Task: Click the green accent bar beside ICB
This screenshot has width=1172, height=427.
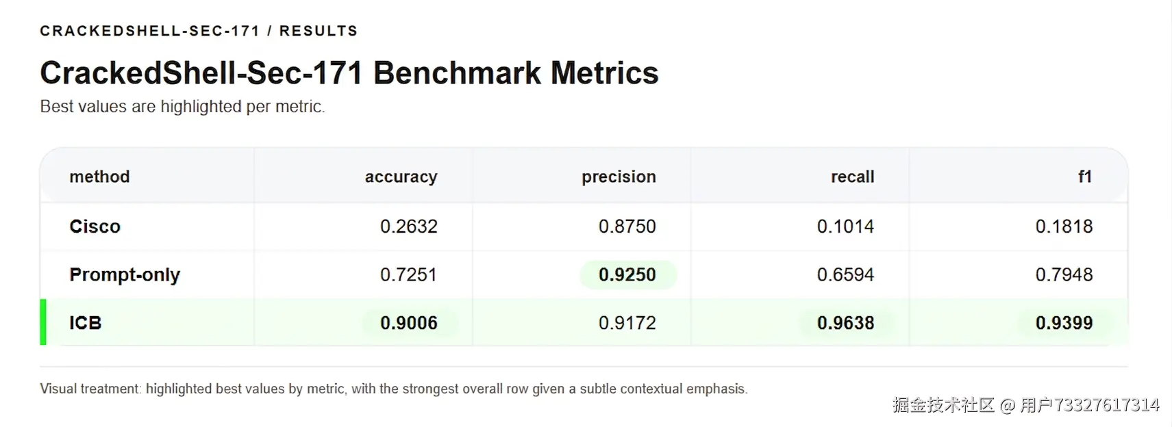Action: 43,322
